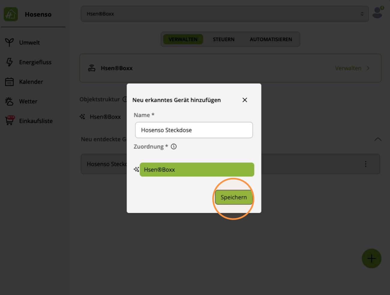The image size is (390, 295).
Task: Open Umwelt via its plant icon
Action: [x=9, y=42]
